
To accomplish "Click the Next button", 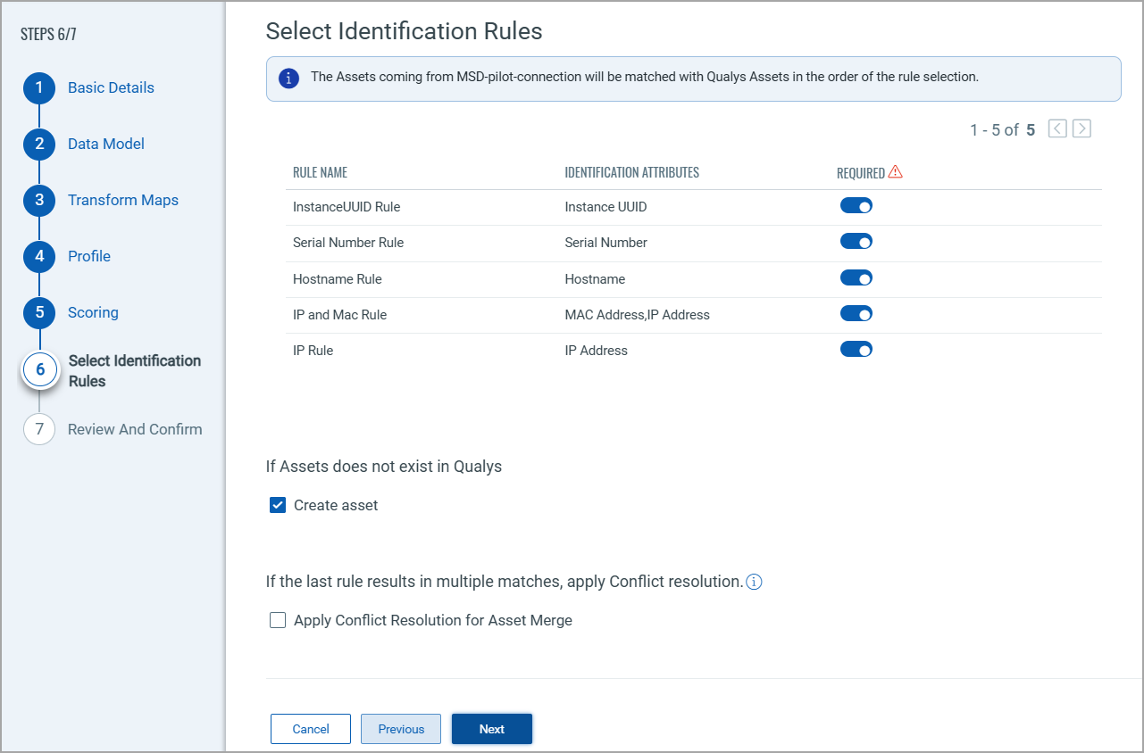I will [x=491, y=729].
